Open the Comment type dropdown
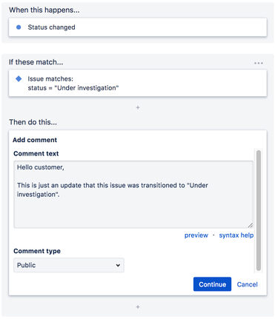The width and height of the screenshot is (275, 319). point(69,265)
